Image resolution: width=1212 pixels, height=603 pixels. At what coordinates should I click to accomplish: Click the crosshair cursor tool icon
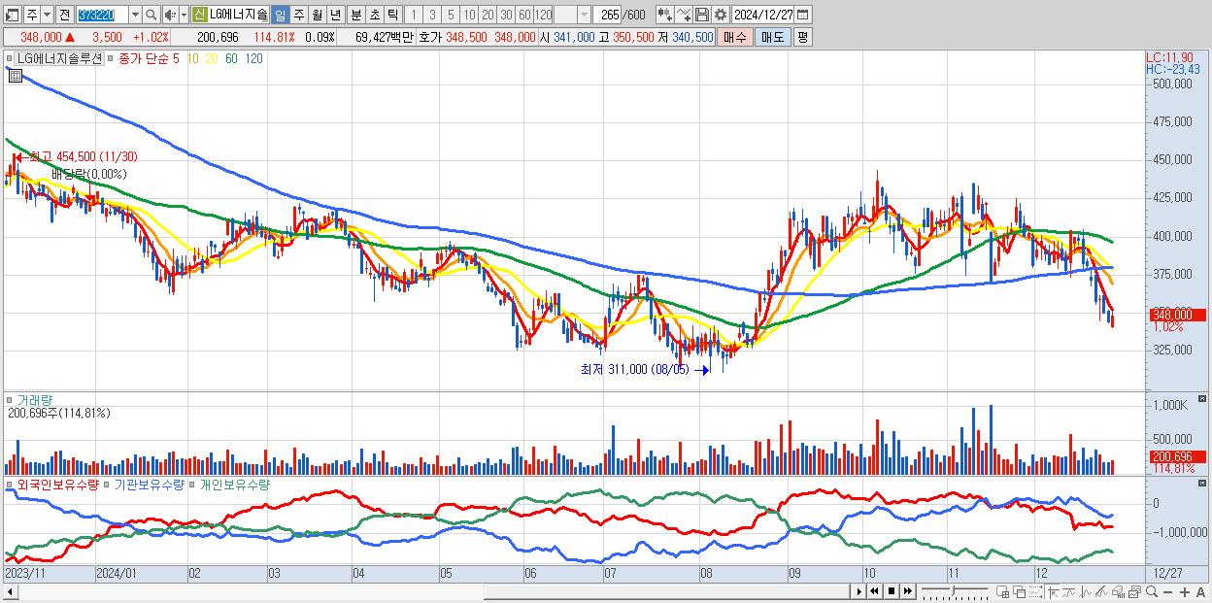(x=1054, y=592)
